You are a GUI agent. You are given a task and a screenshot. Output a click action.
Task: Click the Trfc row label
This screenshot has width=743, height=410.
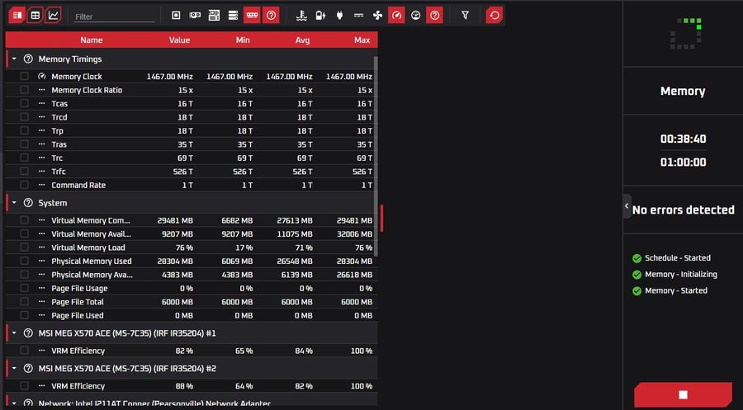59,172
